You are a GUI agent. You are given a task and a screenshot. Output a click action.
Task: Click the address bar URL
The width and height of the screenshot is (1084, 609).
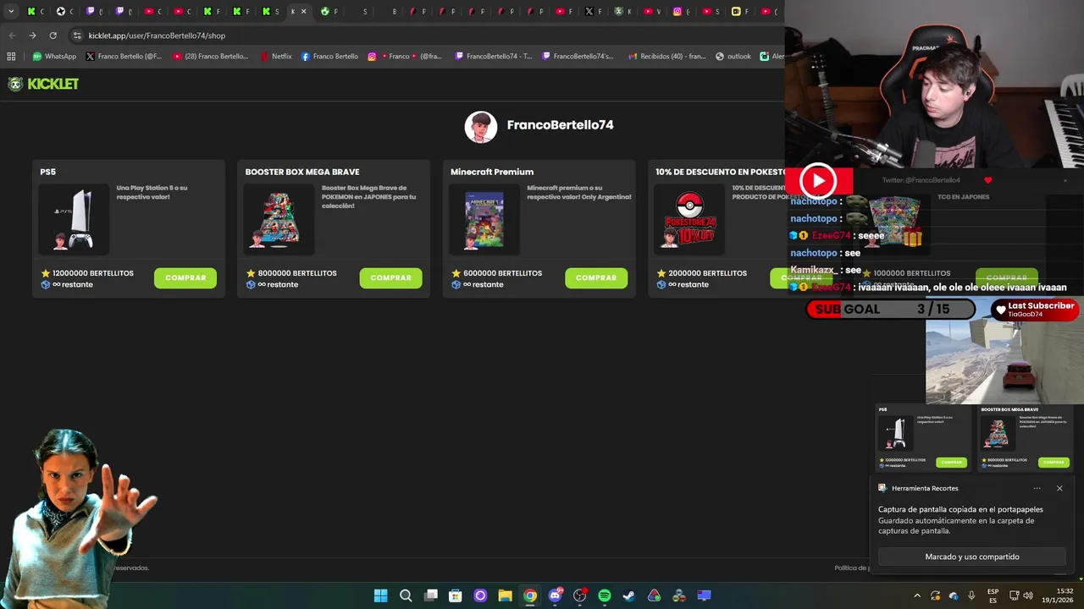(157, 36)
